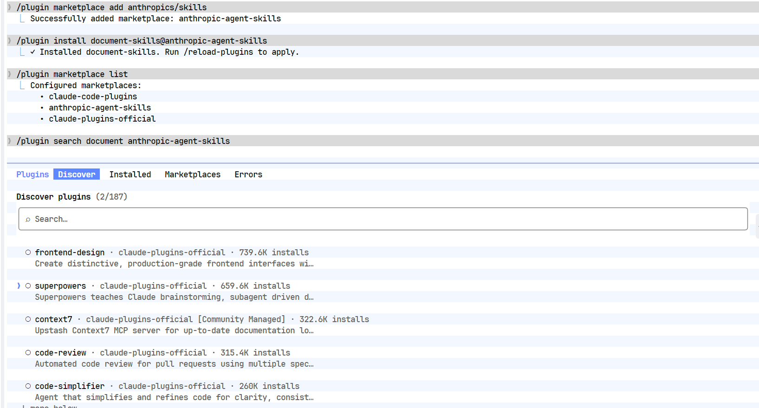Select the frontend-design plugin name
The width and height of the screenshot is (759, 408).
pos(70,253)
